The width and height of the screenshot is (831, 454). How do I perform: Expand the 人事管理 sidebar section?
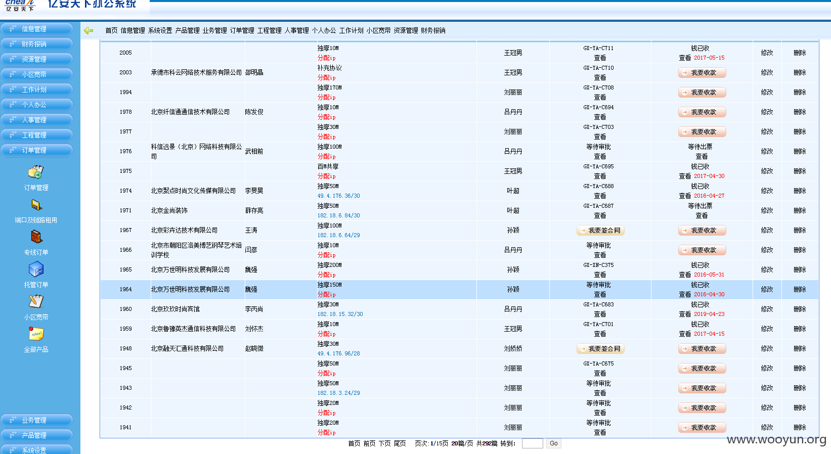[x=36, y=120]
